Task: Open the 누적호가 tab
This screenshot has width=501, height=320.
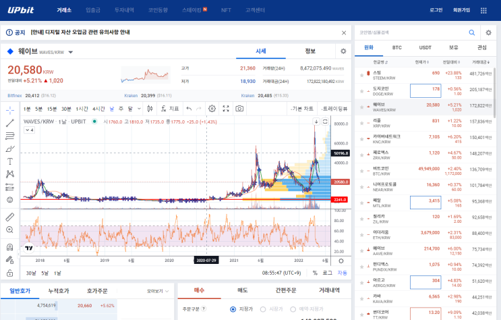Action: pyautogui.click(x=59, y=291)
